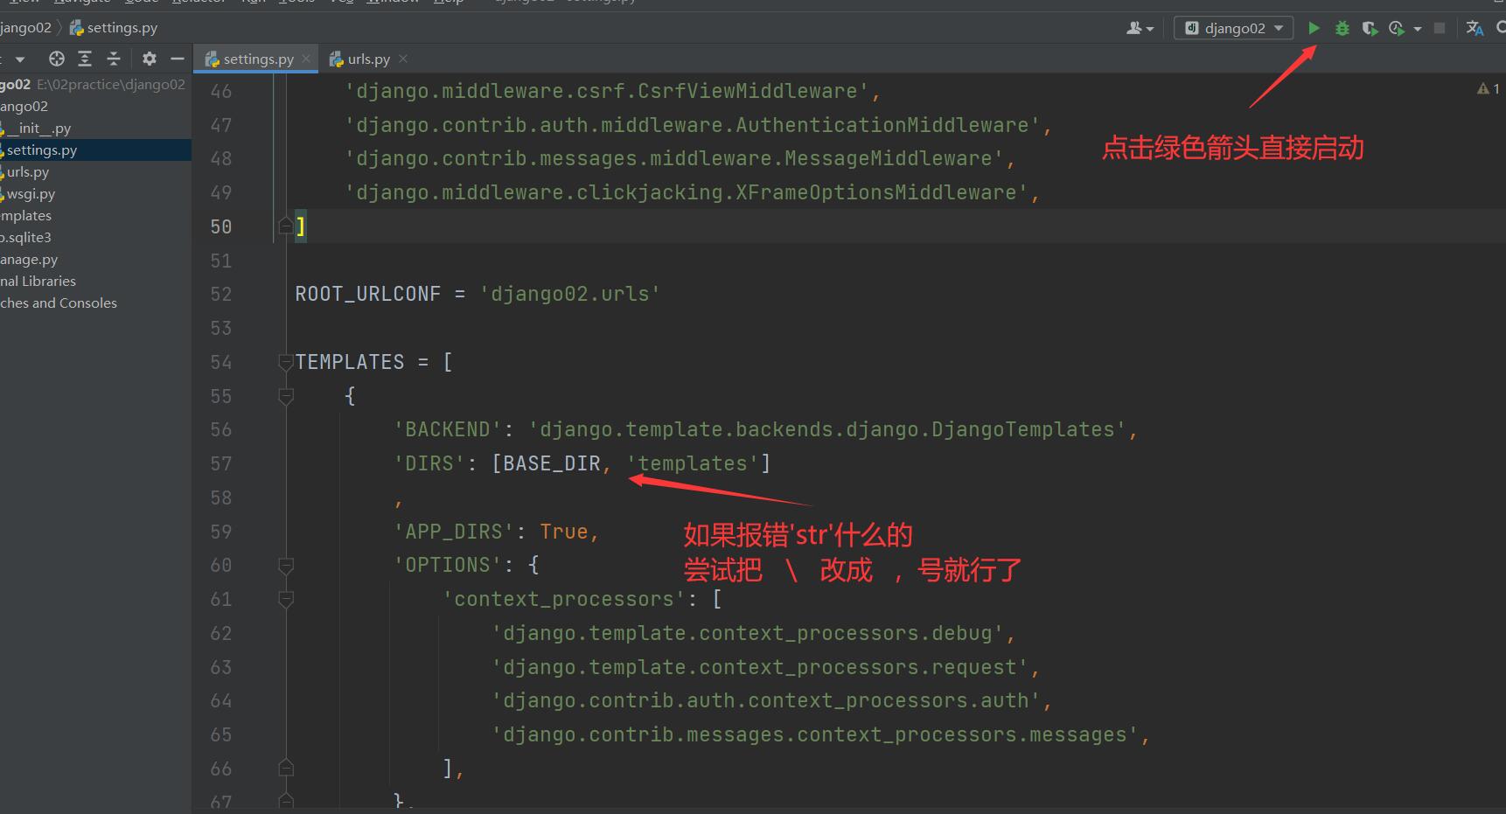The height and width of the screenshot is (814, 1506).
Task: Collapse 'context_processors' list at line 61
Action: pos(285,600)
